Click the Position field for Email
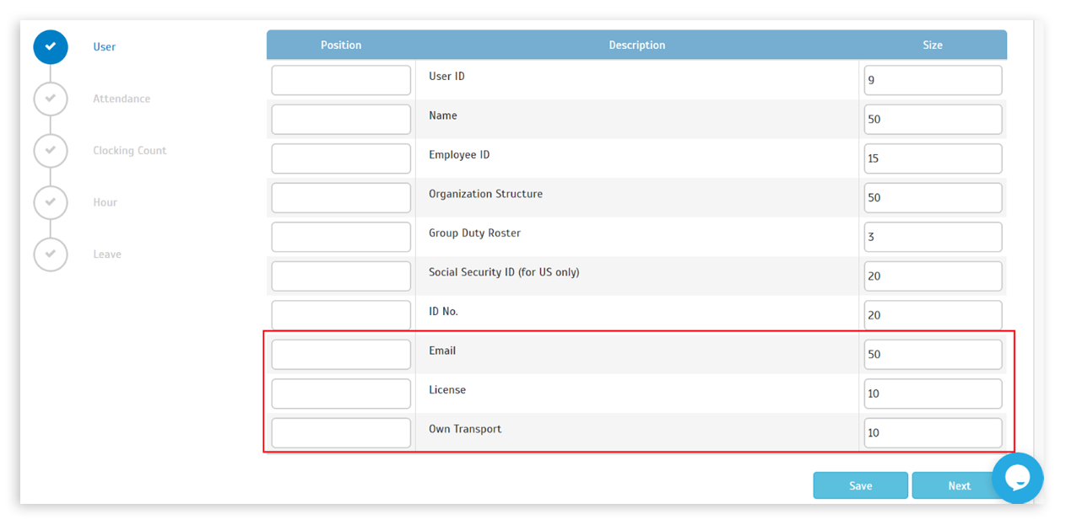Image resolution: width=1071 pixels, height=525 pixels. 341,355
